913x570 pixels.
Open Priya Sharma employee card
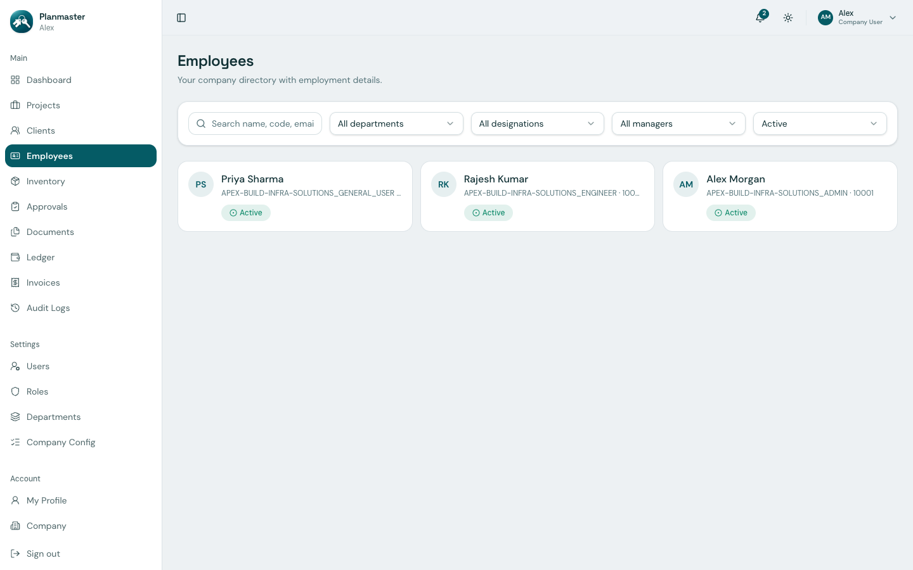295,196
